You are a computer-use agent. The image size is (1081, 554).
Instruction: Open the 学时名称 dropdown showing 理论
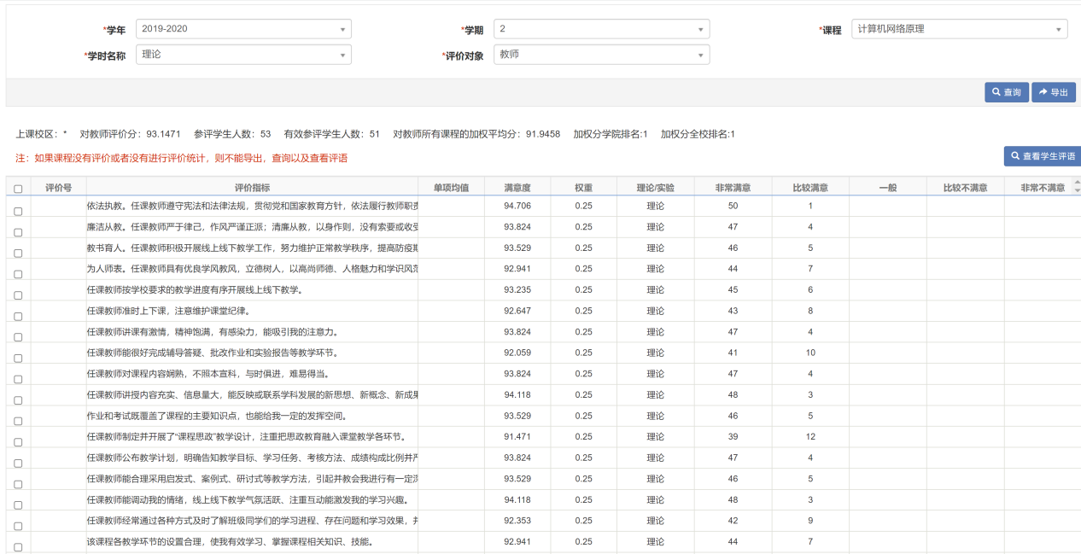click(242, 55)
